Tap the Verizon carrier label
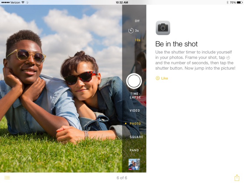 coord(15,2)
